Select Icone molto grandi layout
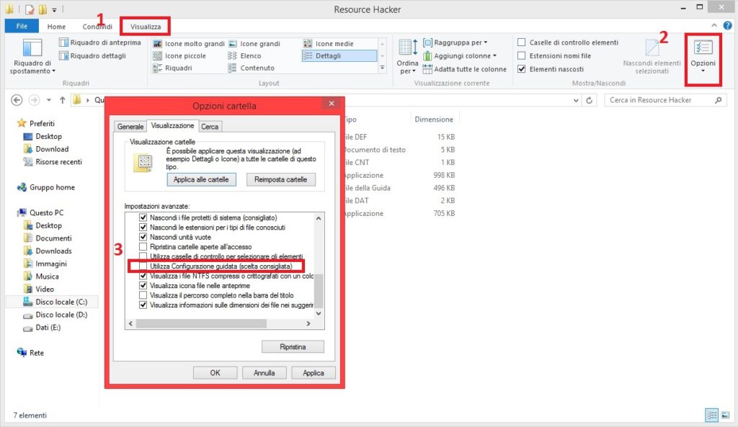 (189, 43)
